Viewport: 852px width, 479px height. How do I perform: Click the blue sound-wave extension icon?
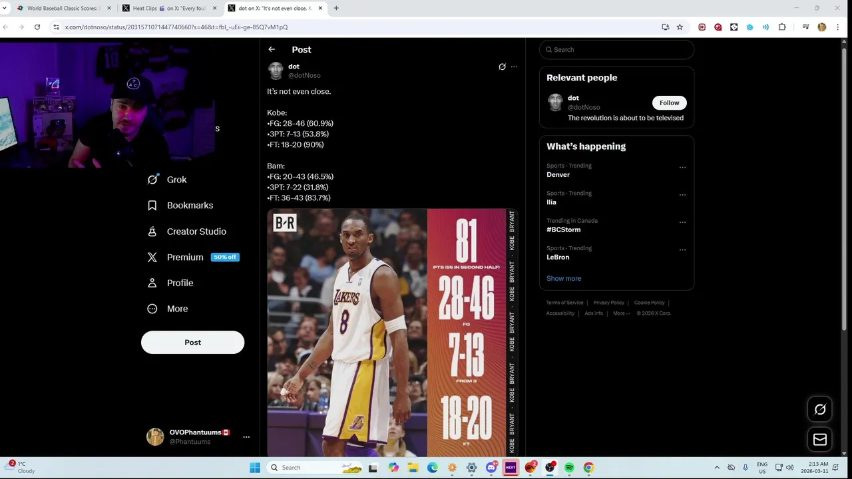pos(765,27)
